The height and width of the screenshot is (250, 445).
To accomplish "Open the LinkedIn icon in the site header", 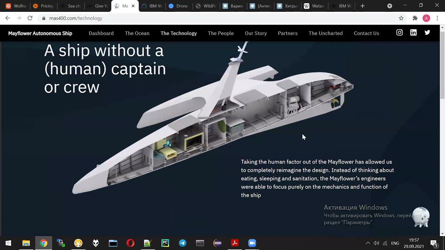I will click(413, 33).
